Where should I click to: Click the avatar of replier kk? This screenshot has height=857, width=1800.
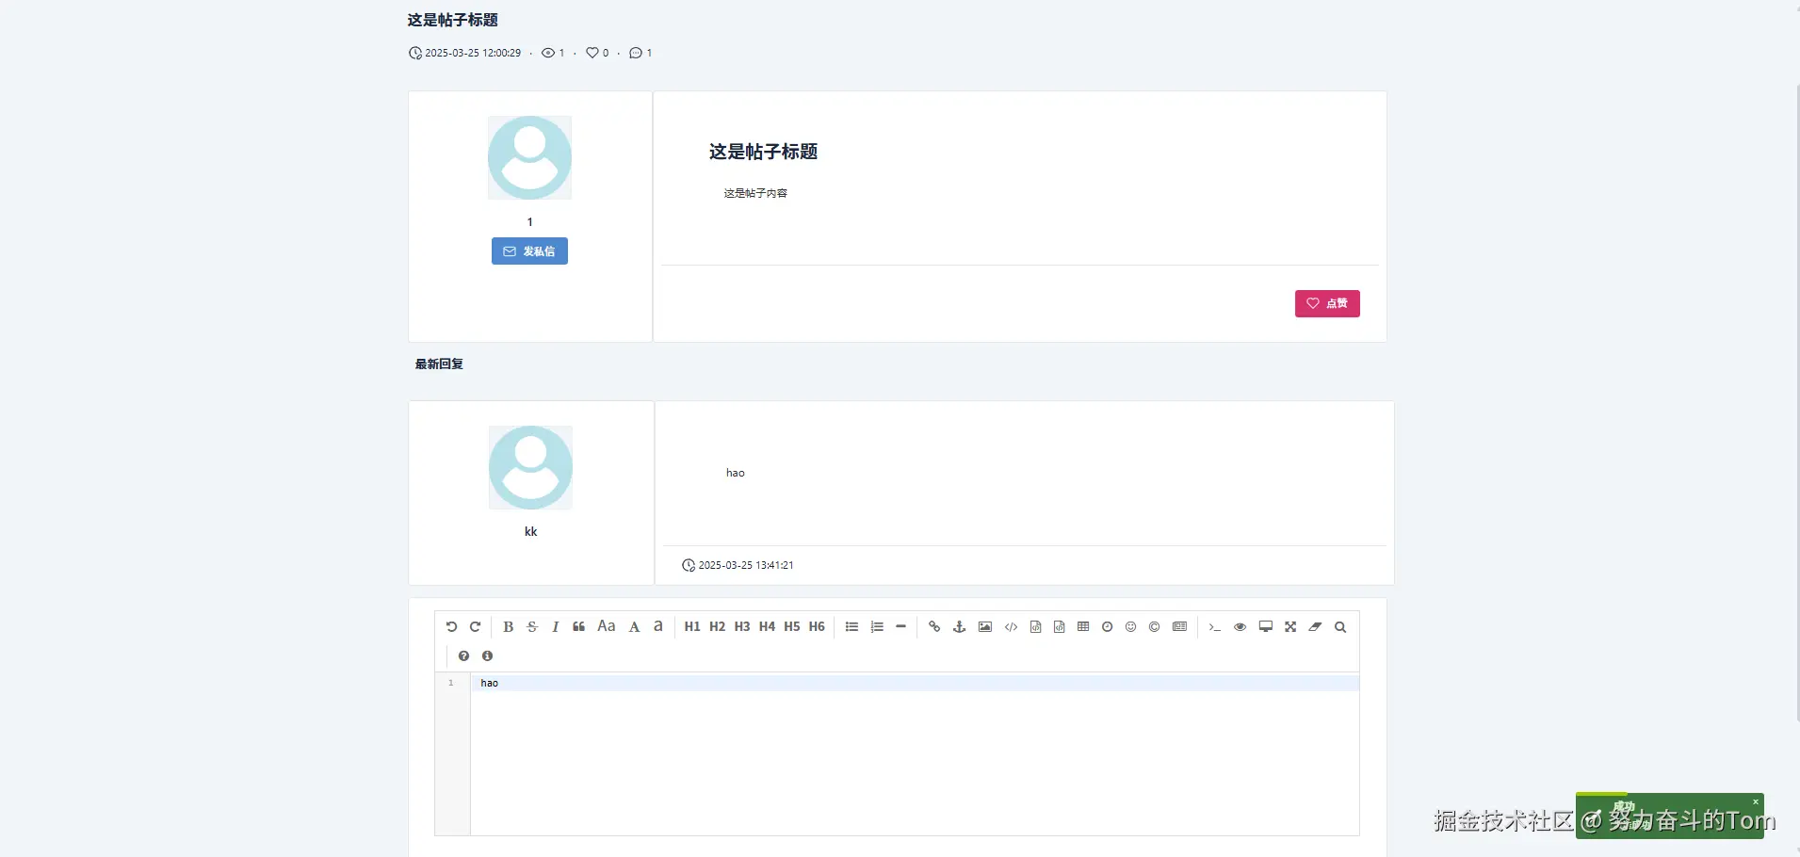point(530,467)
